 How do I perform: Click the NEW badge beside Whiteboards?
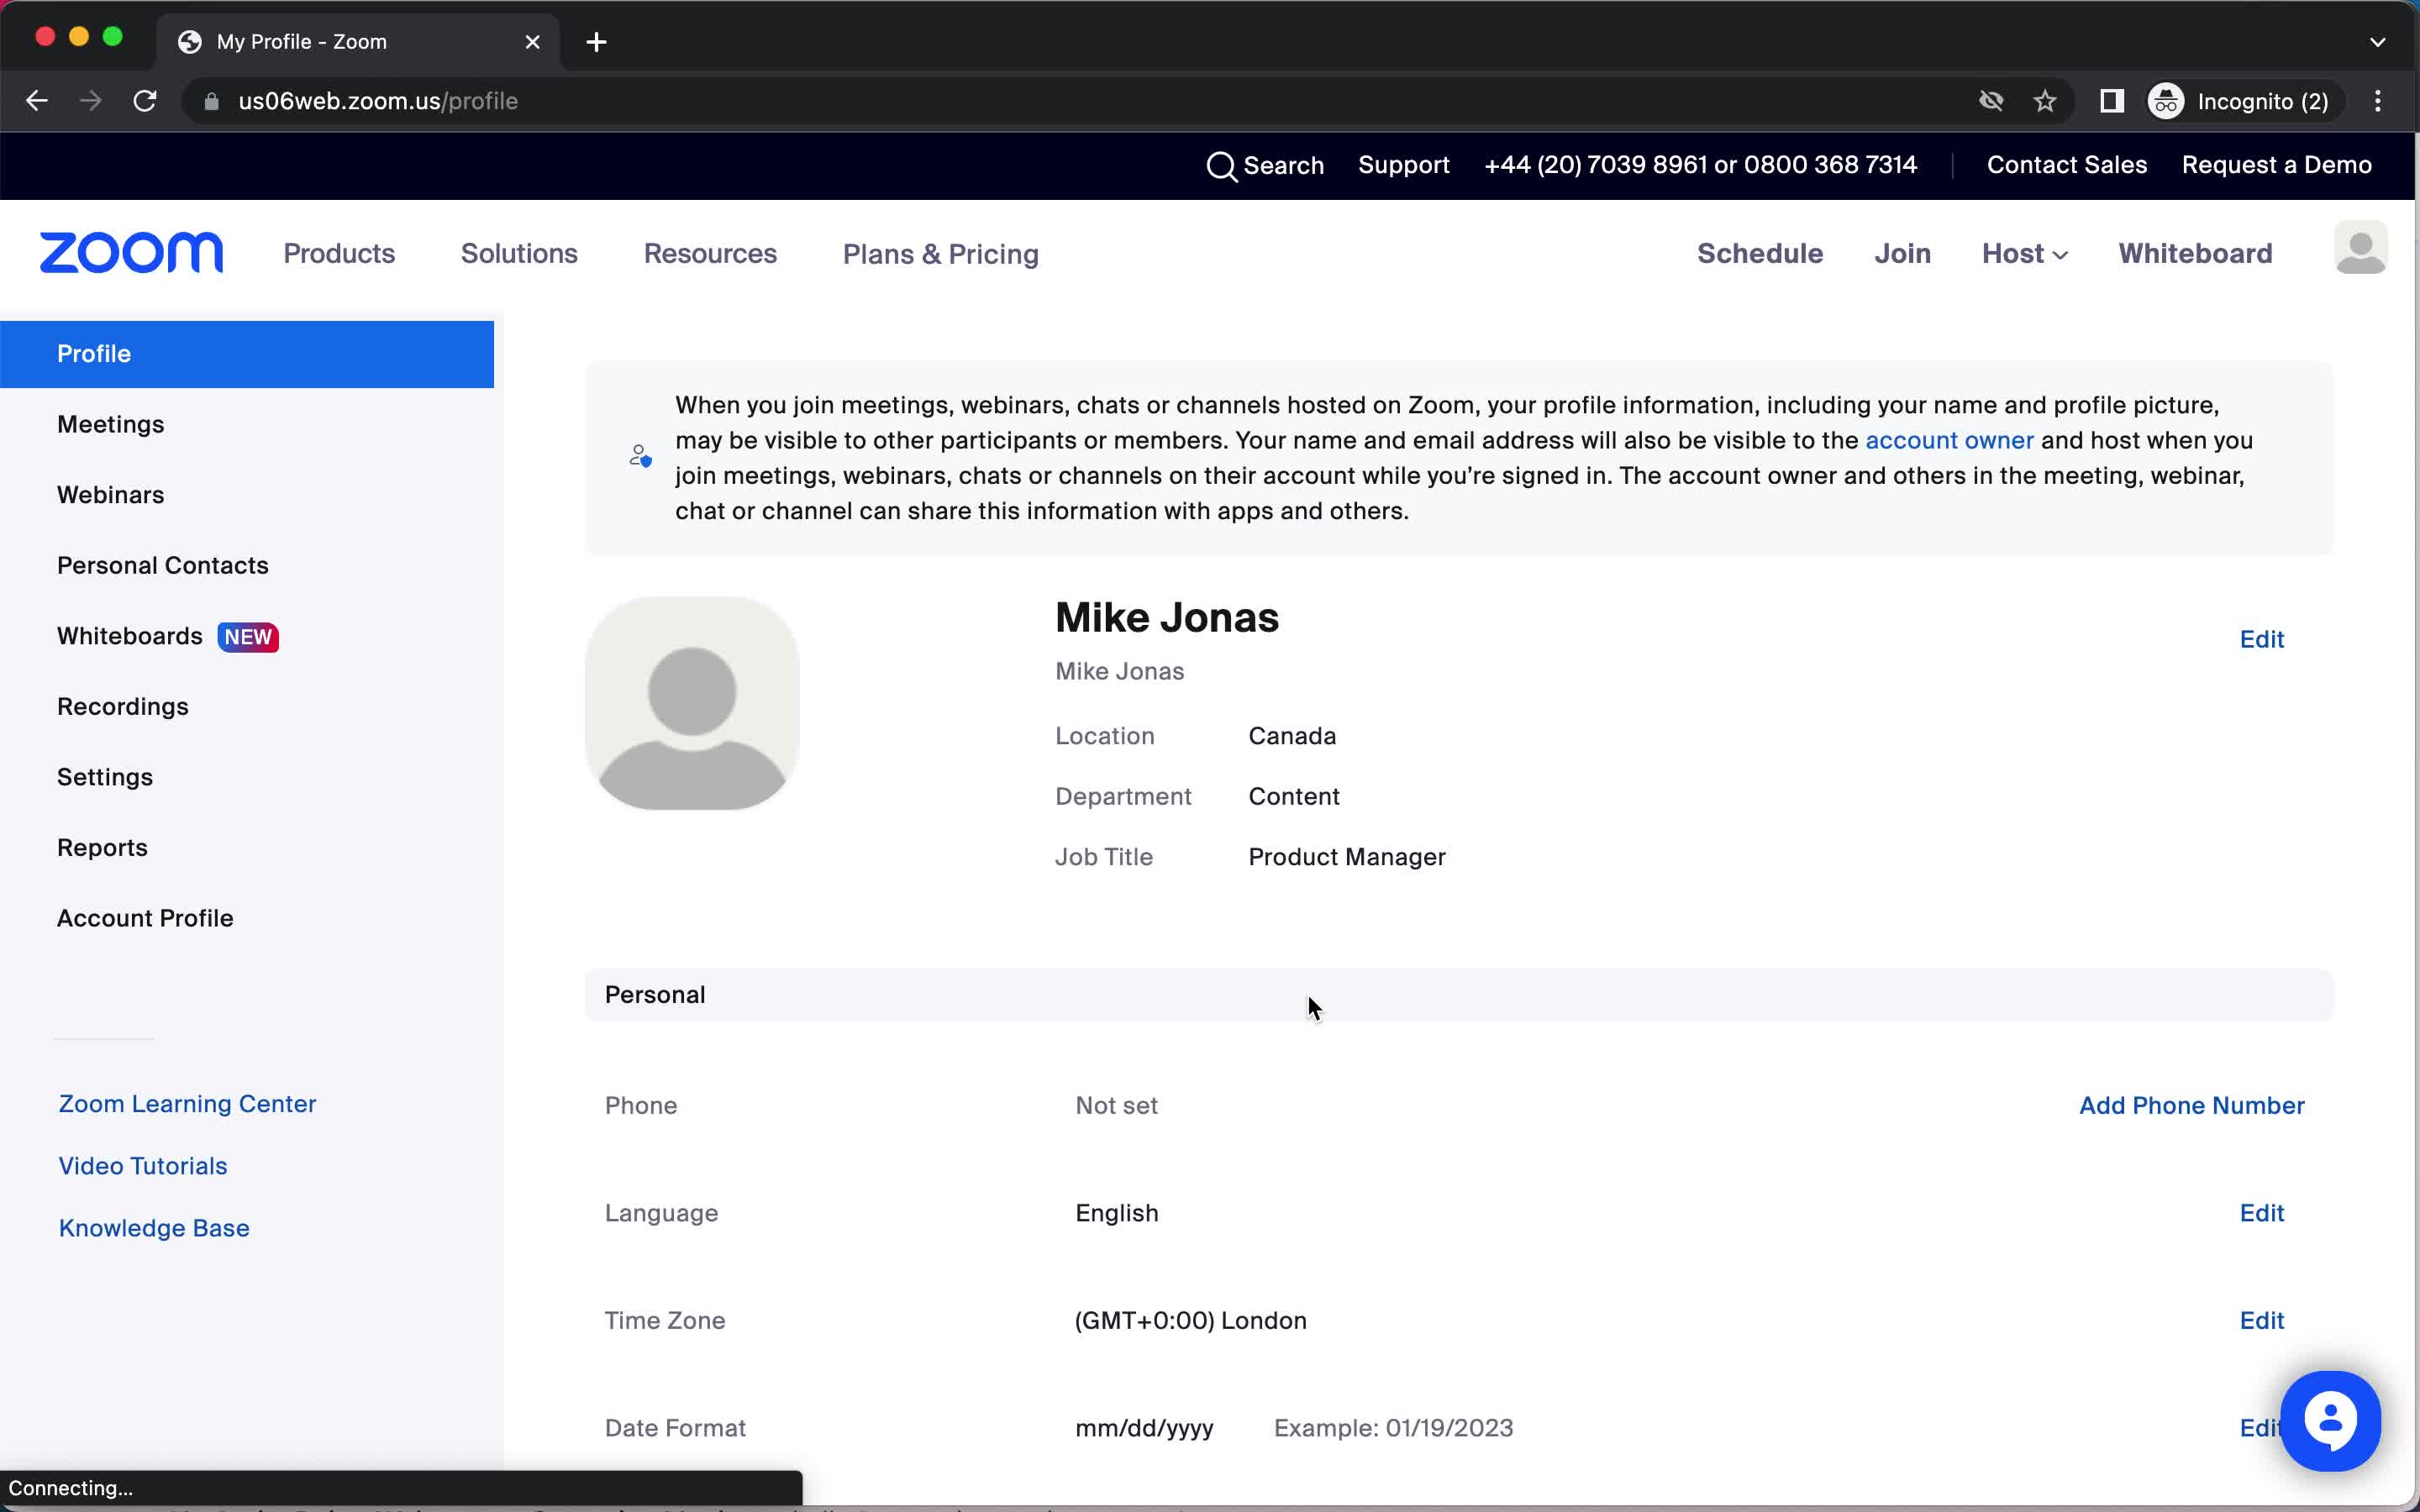click(248, 637)
